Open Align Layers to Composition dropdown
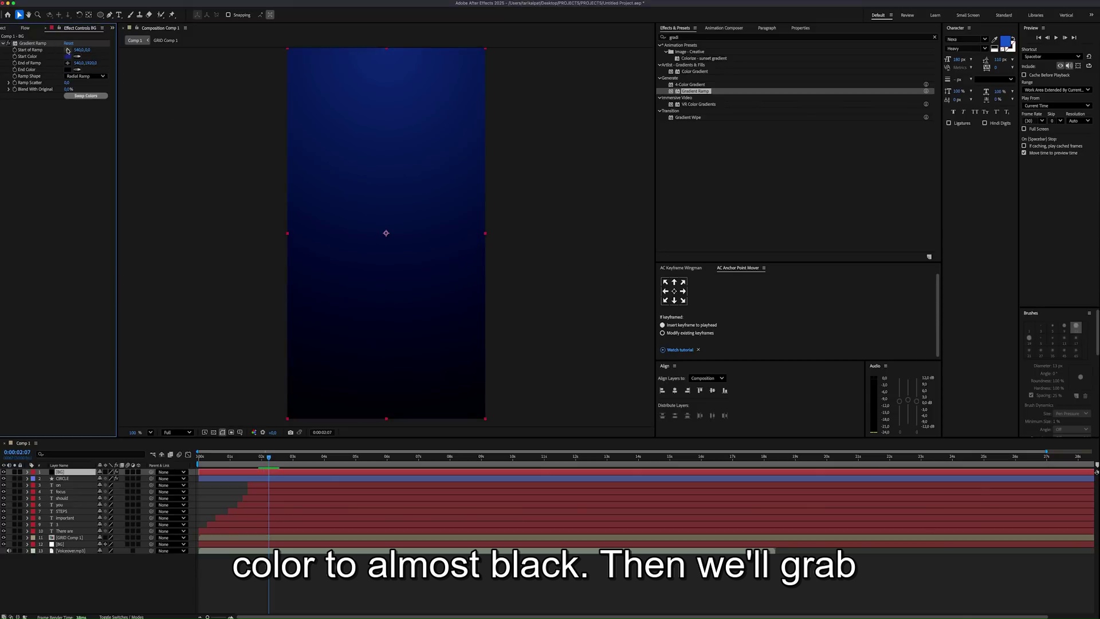Image resolution: width=1100 pixels, height=619 pixels. [x=708, y=378]
